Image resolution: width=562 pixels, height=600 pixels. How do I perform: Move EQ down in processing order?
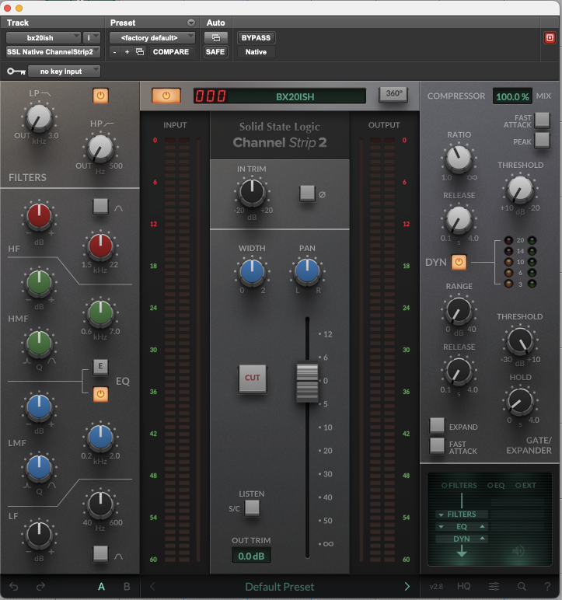(x=441, y=527)
